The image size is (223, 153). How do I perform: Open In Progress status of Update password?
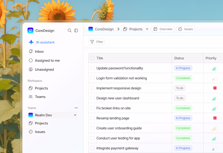pyautogui.click(x=183, y=68)
